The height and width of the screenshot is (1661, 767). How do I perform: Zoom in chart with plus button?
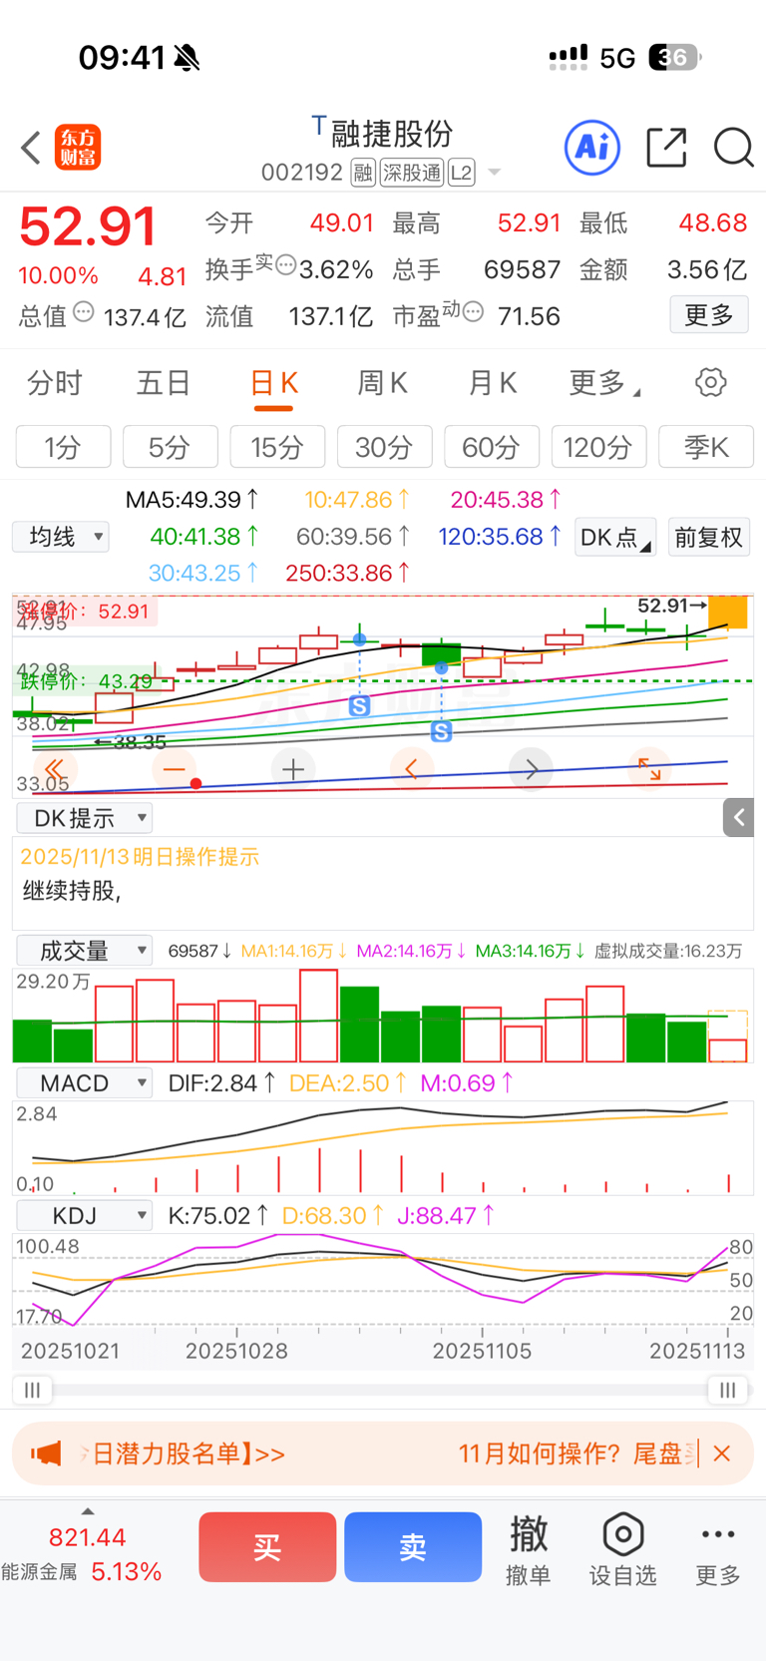(x=293, y=769)
